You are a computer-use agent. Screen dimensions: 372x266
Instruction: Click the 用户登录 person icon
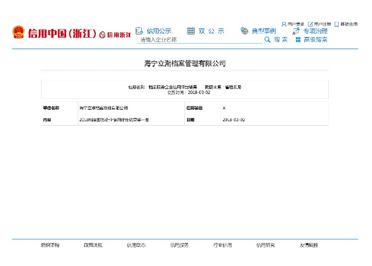[284, 24]
